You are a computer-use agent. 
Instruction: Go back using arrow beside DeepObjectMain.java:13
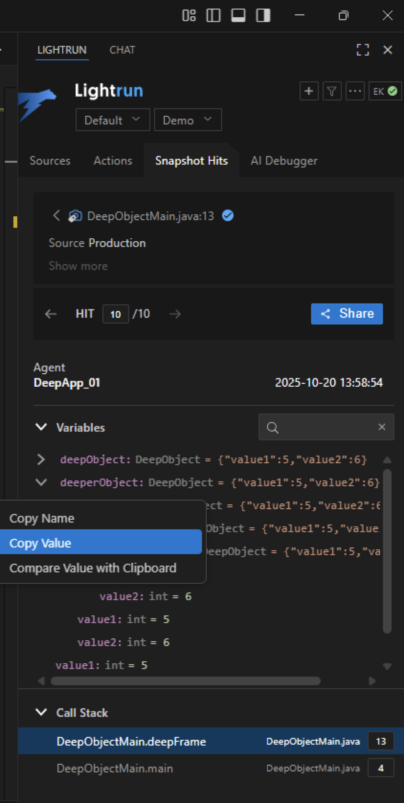pyautogui.click(x=56, y=216)
